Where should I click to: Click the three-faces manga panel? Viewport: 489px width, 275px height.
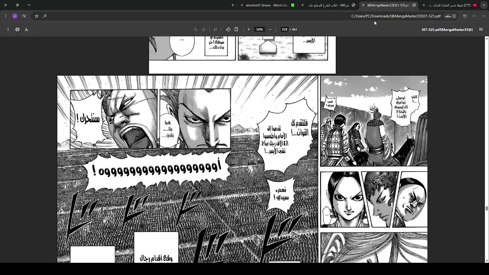click(x=374, y=199)
